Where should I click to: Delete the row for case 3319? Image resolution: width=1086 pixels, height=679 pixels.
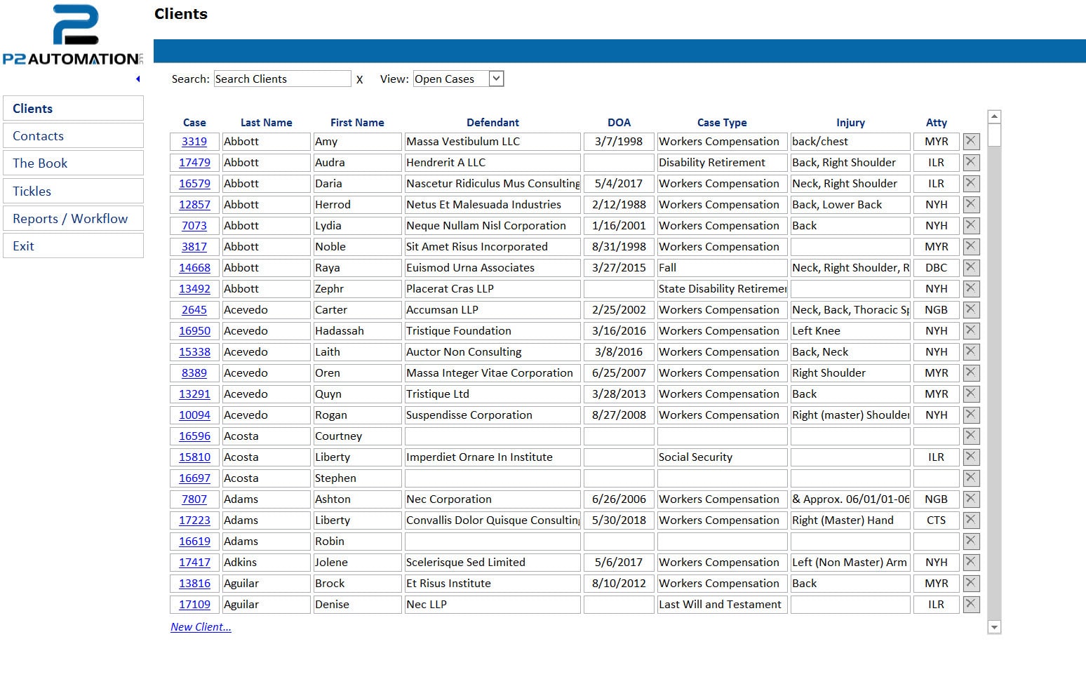971,141
